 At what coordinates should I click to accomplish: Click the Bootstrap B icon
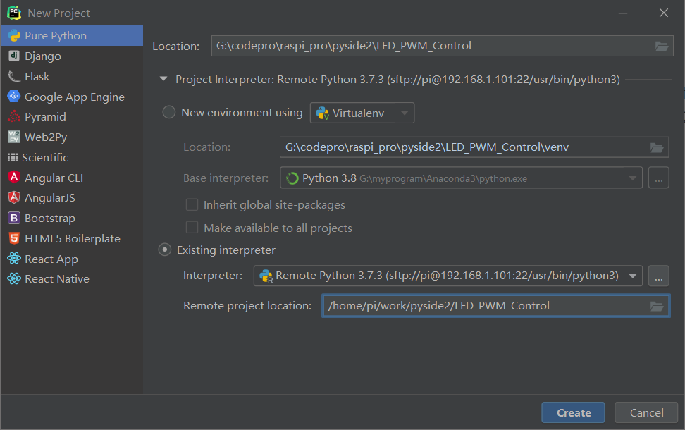point(14,218)
